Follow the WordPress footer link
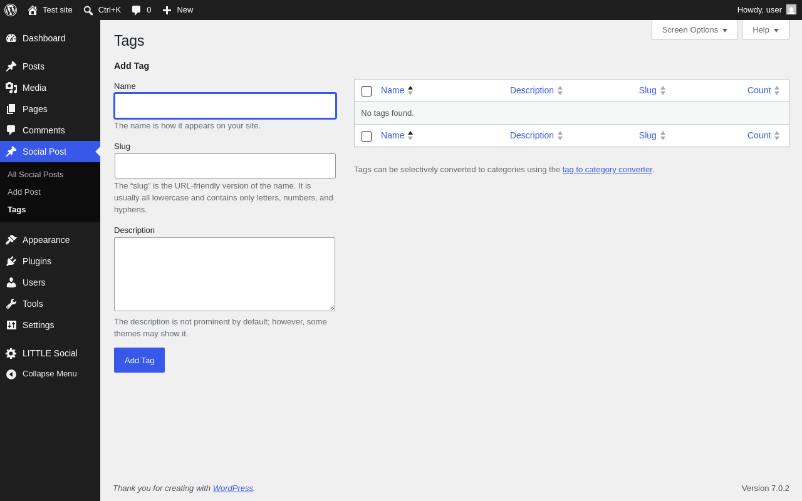This screenshot has height=501, width=802. point(233,488)
